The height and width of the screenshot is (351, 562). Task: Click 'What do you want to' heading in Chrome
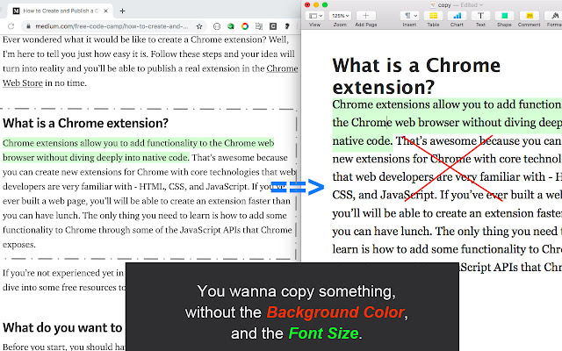62,327
